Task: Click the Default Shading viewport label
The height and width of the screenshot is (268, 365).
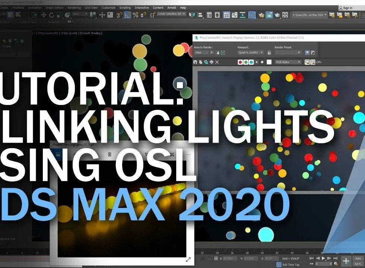Action: [x=91, y=33]
